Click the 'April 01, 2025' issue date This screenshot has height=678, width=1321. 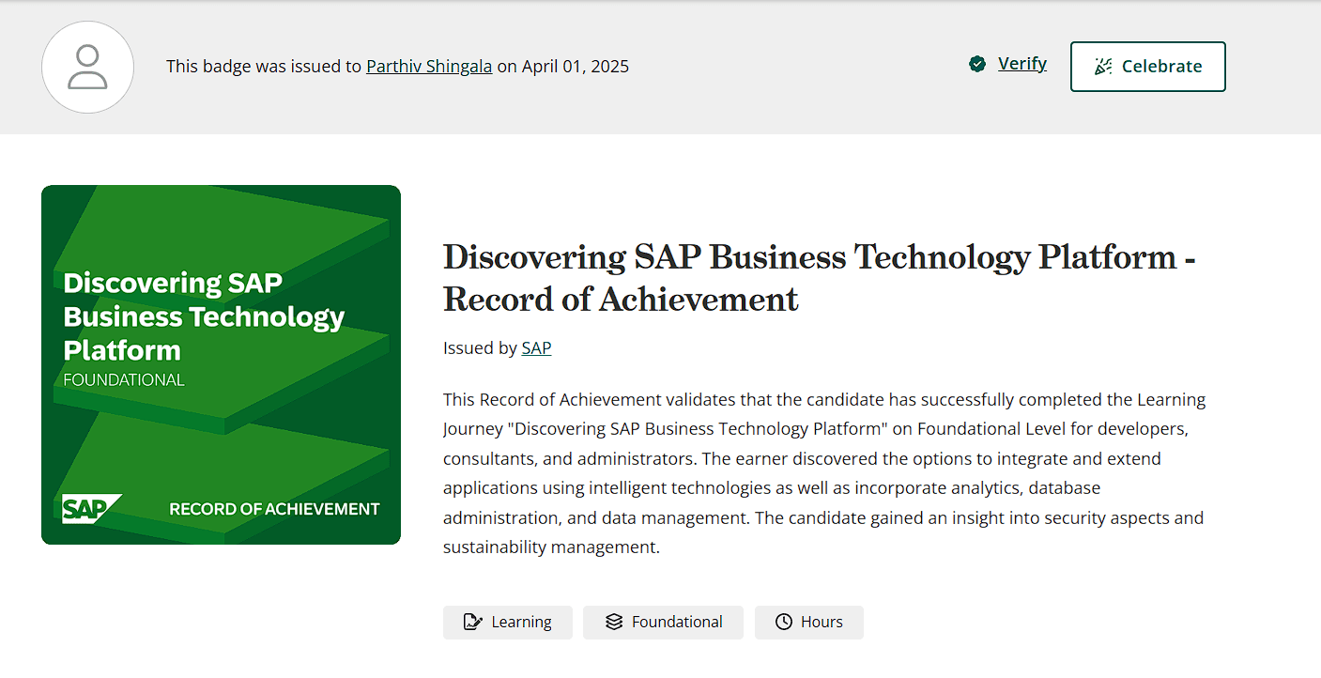point(576,67)
